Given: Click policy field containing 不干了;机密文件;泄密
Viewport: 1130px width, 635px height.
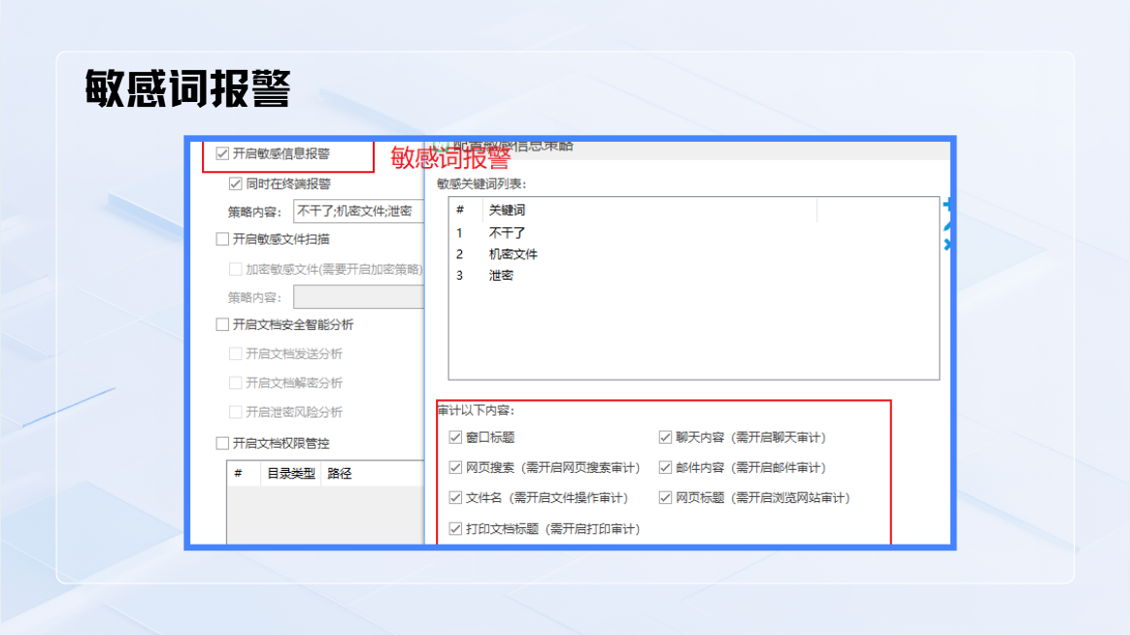Looking at the screenshot, I should coord(359,212).
